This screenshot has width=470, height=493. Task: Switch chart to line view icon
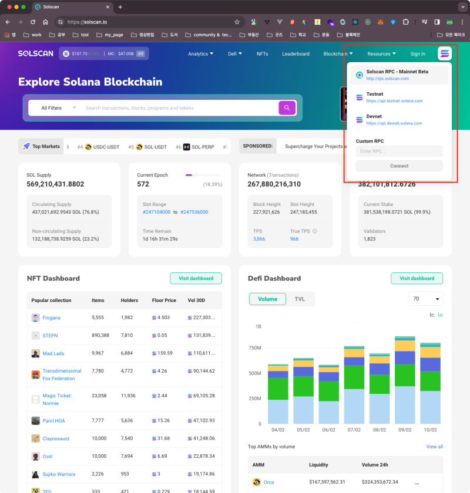point(432,315)
